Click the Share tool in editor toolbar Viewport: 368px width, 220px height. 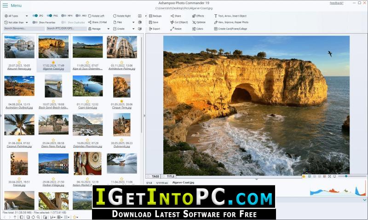click(x=176, y=16)
